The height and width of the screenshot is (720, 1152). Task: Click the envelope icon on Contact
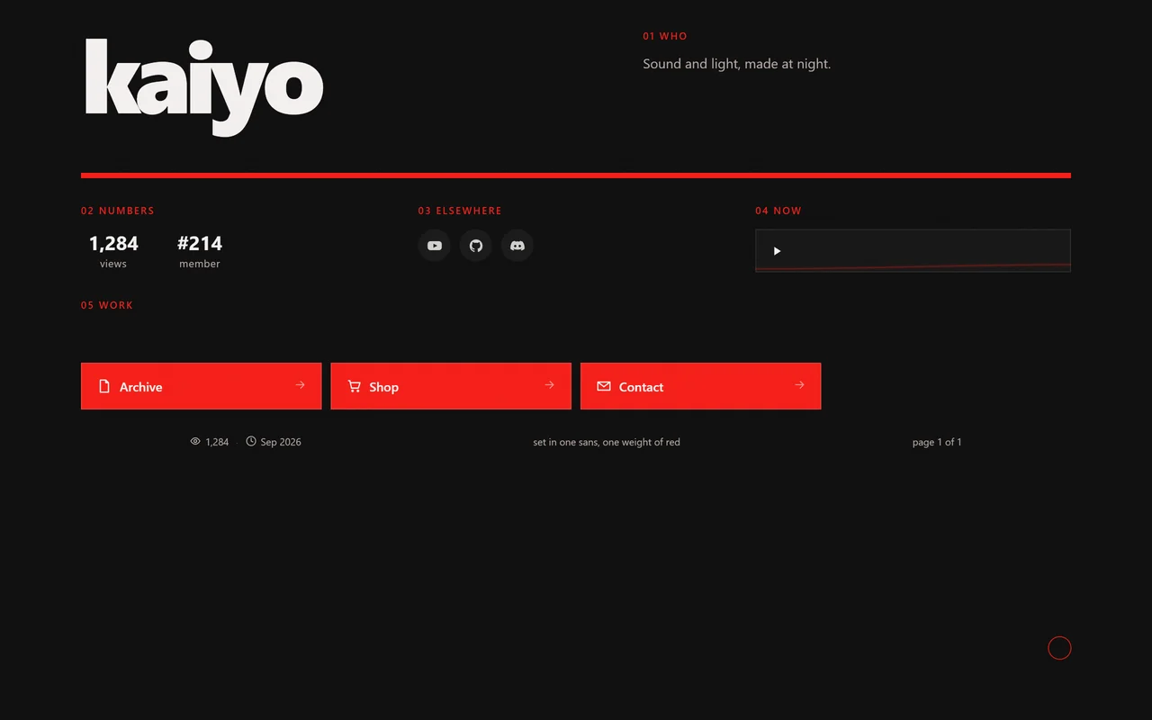604,386
